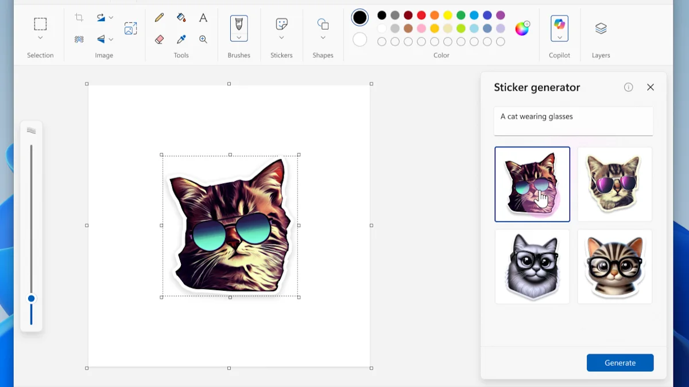This screenshot has height=387, width=689.
Task: Choose the Eraser tool
Action: tap(160, 40)
